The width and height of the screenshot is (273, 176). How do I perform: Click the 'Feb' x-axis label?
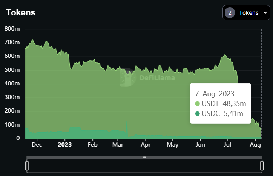coord(92,145)
